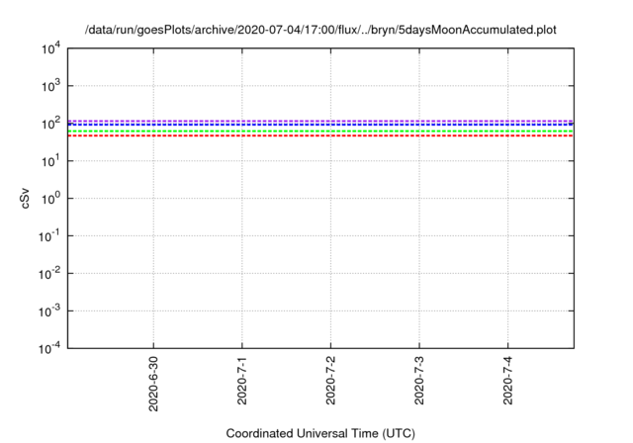
Task: Click the 10^0 y-axis label
Action: tap(51, 199)
